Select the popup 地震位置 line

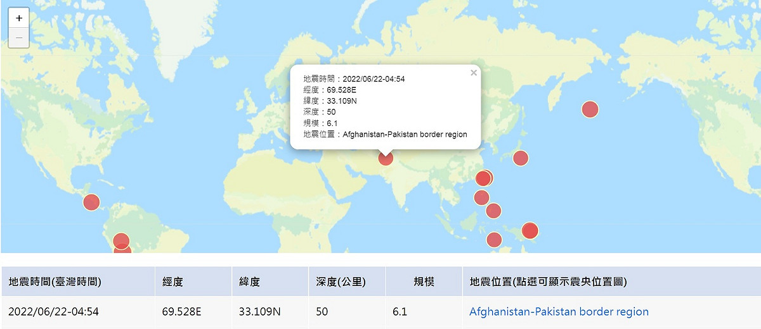tap(385, 134)
